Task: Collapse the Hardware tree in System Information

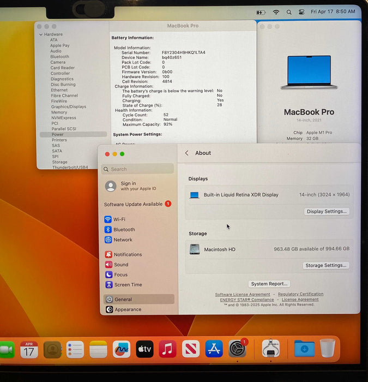Action: [41, 34]
